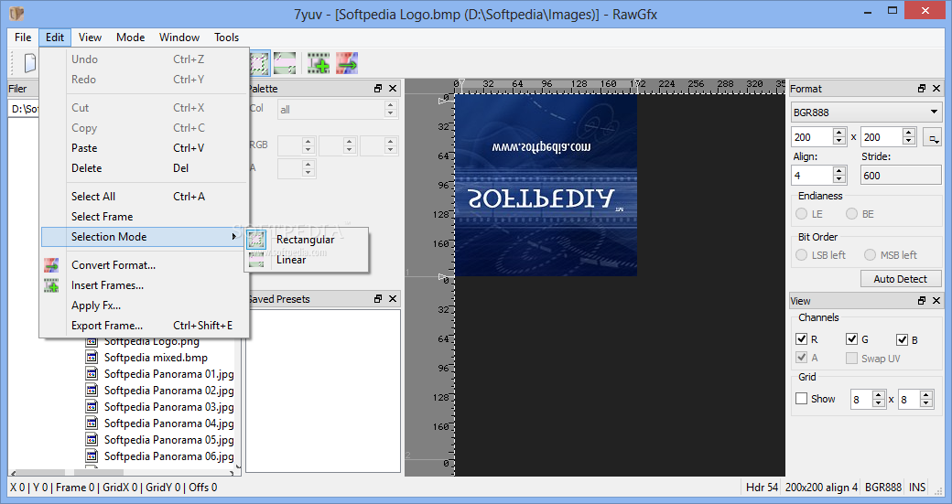The image size is (952, 504).
Task: Select the linear selection toolbar icon
Action: coord(285,63)
